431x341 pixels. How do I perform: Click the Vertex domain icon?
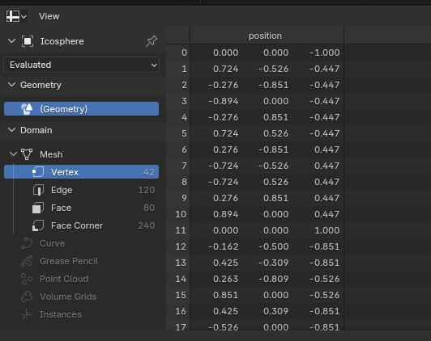coord(38,172)
